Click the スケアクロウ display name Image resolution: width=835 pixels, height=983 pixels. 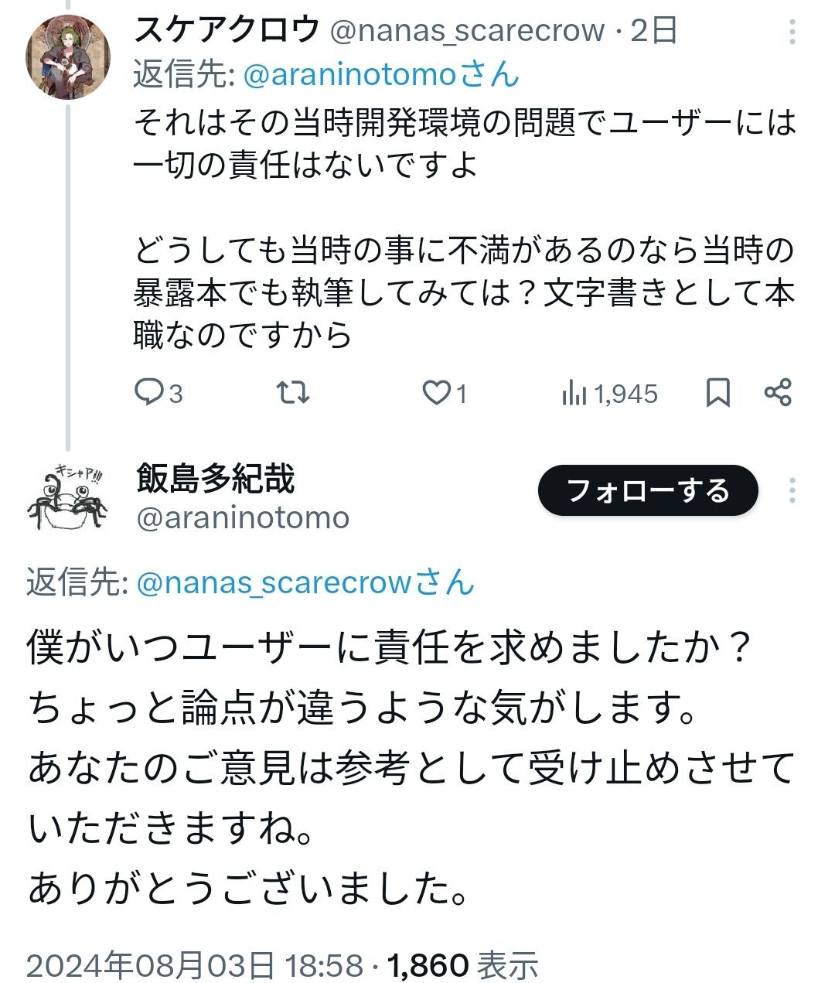(x=227, y=30)
